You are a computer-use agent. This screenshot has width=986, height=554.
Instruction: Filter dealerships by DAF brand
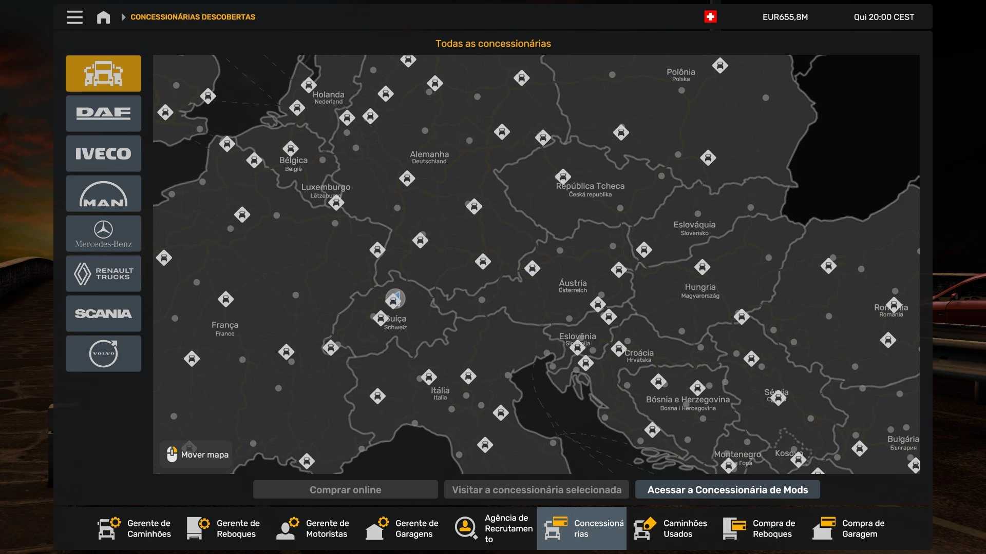[x=103, y=113]
